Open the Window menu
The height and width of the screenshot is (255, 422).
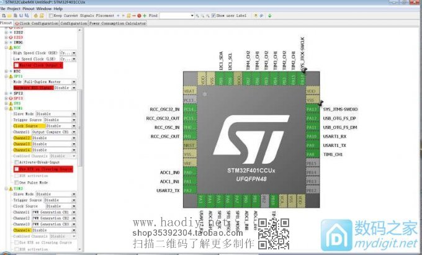43,9
